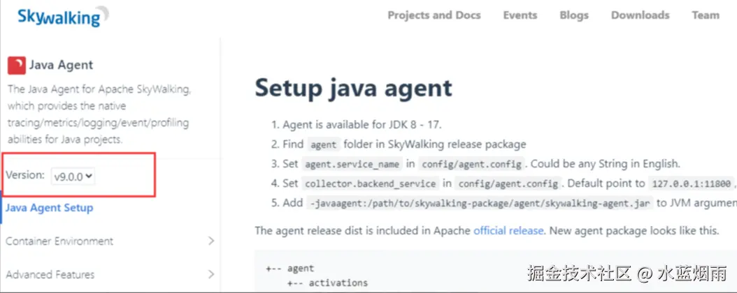This screenshot has width=737, height=293.
Task: Open the v9.0.0 version dropdown
Action: [73, 176]
